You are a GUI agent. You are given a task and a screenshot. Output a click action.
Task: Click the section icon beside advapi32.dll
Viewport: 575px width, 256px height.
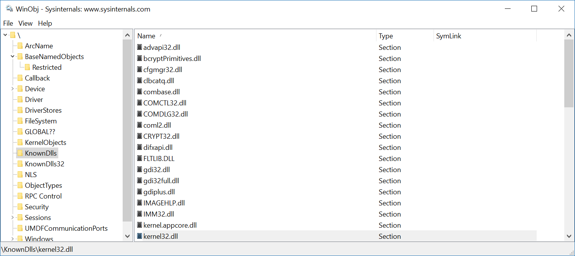[140, 48]
